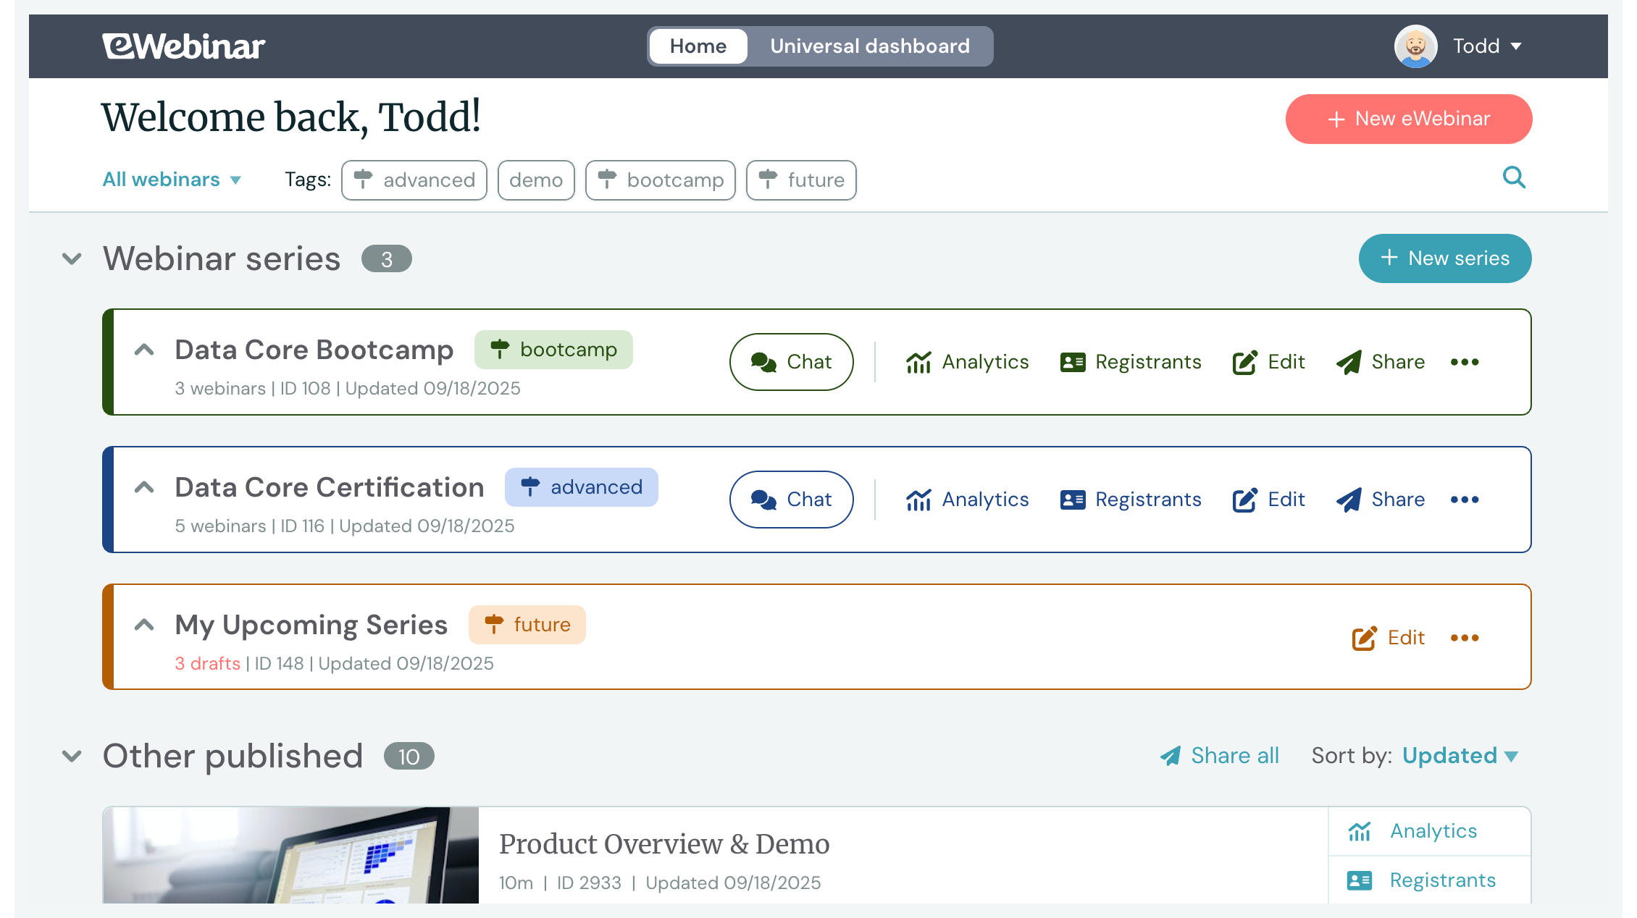Open Analytics for Product Overview & Demo
Viewport: 1637px width, 918px height.
click(1412, 830)
